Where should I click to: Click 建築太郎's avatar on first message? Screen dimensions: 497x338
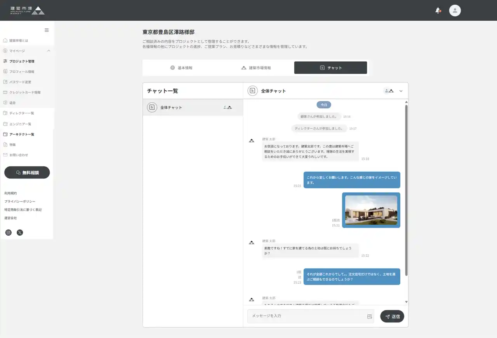[252, 141]
